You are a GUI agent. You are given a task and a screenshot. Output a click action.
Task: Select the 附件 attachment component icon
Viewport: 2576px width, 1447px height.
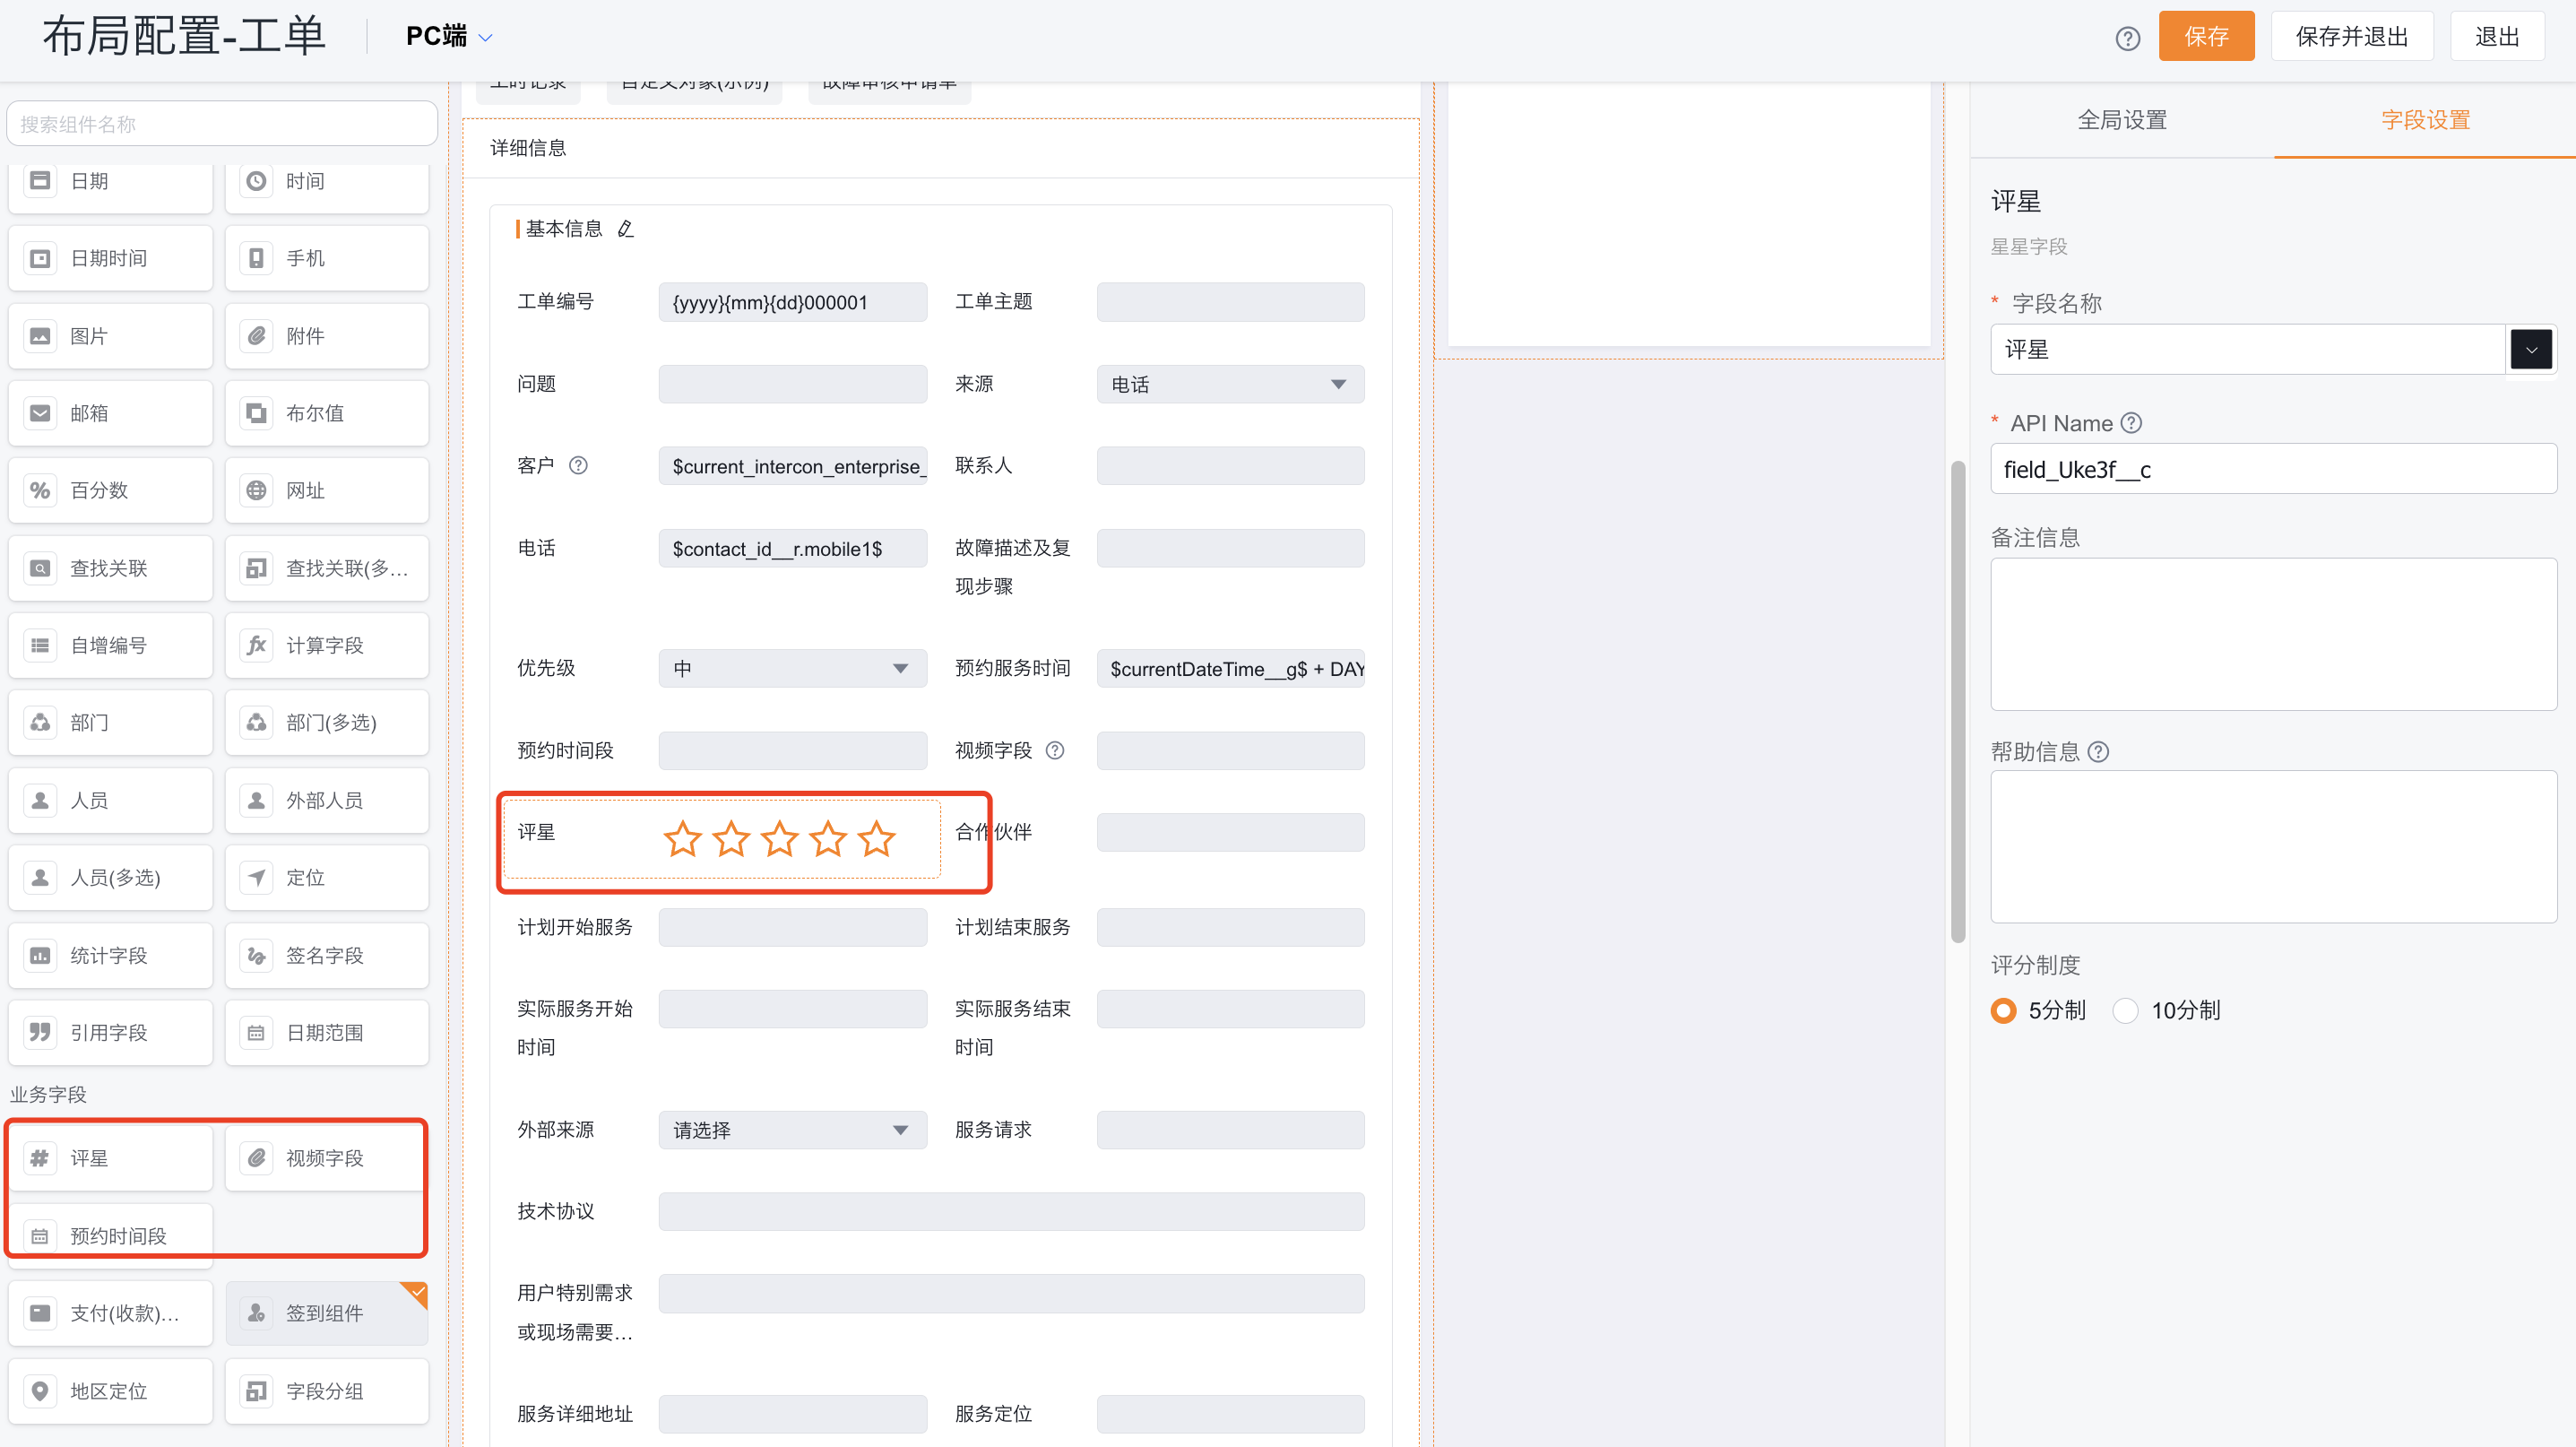[256, 336]
